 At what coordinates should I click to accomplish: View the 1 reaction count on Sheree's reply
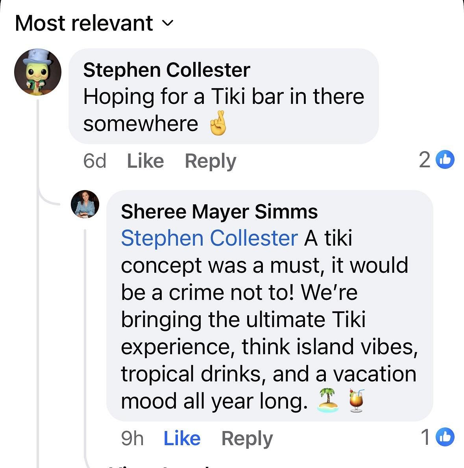[x=426, y=437]
